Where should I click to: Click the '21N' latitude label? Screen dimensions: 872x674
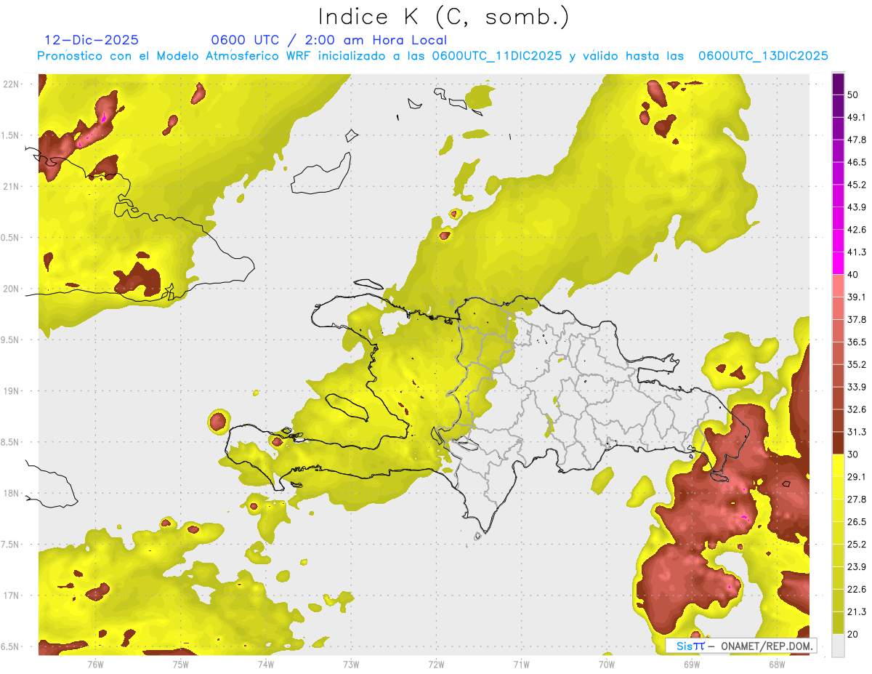[11, 186]
